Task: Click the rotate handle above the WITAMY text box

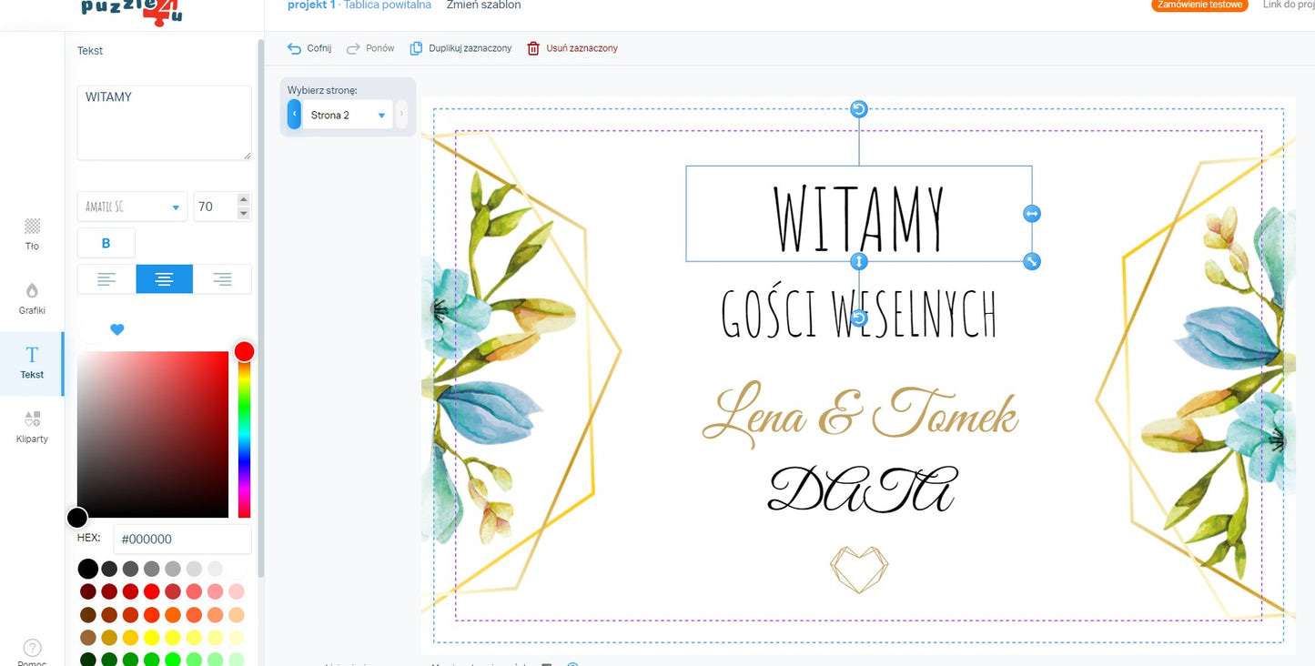Action: click(x=858, y=109)
